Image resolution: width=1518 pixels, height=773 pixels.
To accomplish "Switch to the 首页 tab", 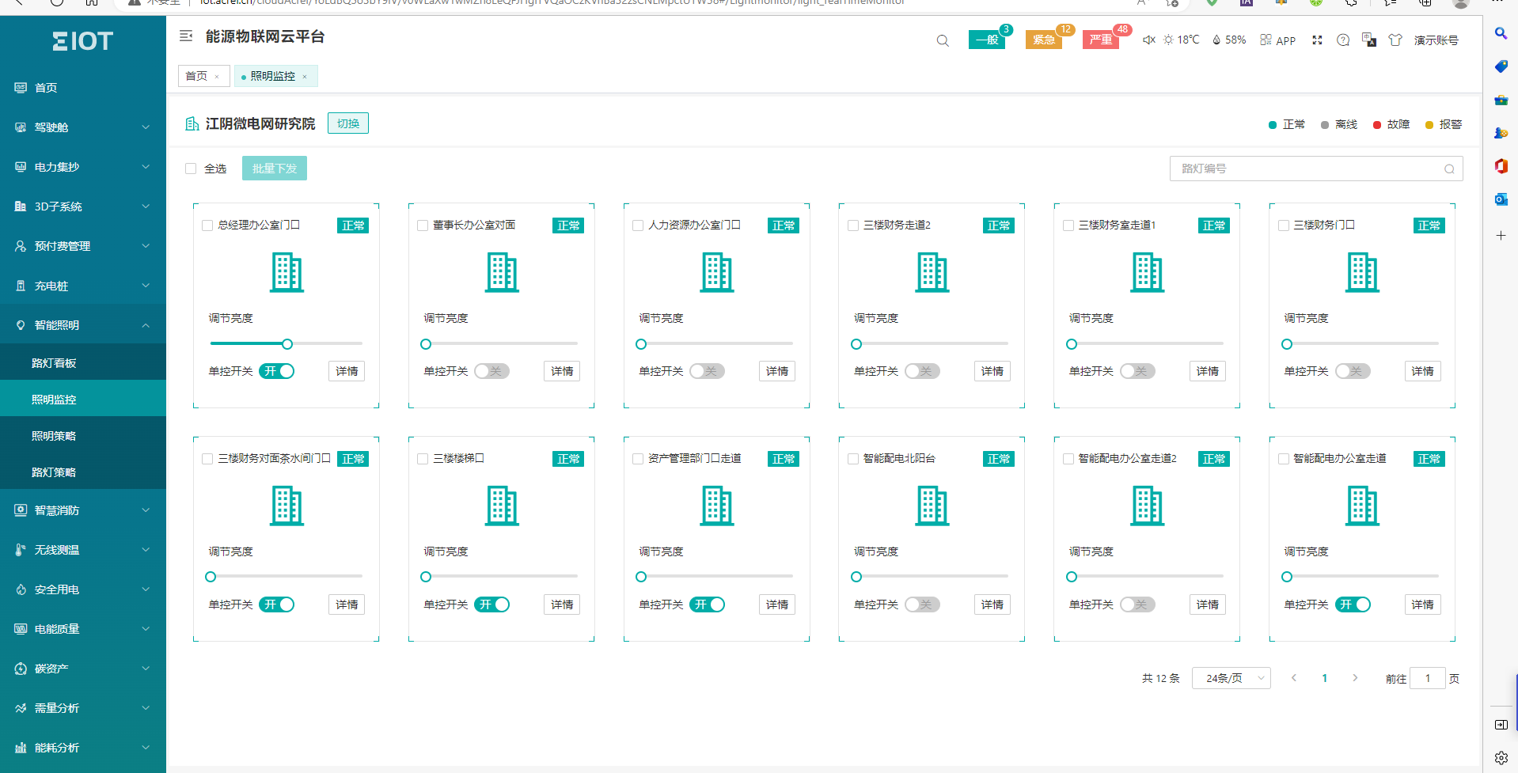I will pyautogui.click(x=196, y=76).
